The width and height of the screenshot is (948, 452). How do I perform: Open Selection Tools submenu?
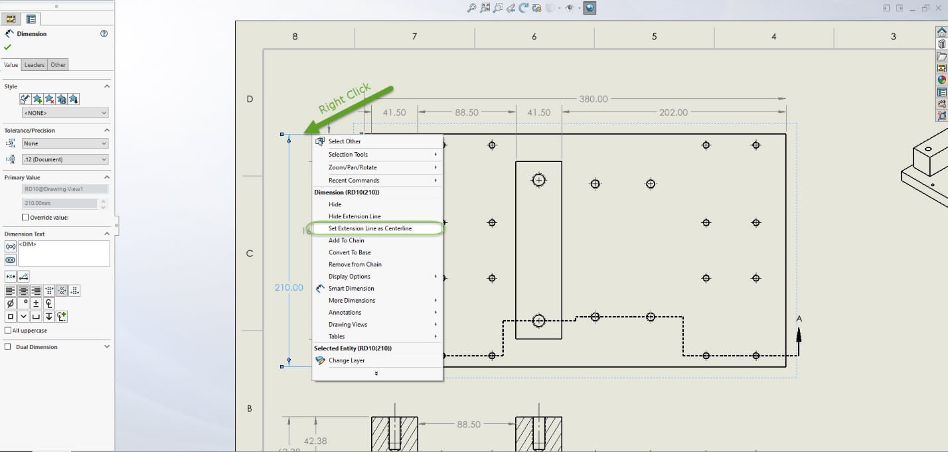[377, 155]
